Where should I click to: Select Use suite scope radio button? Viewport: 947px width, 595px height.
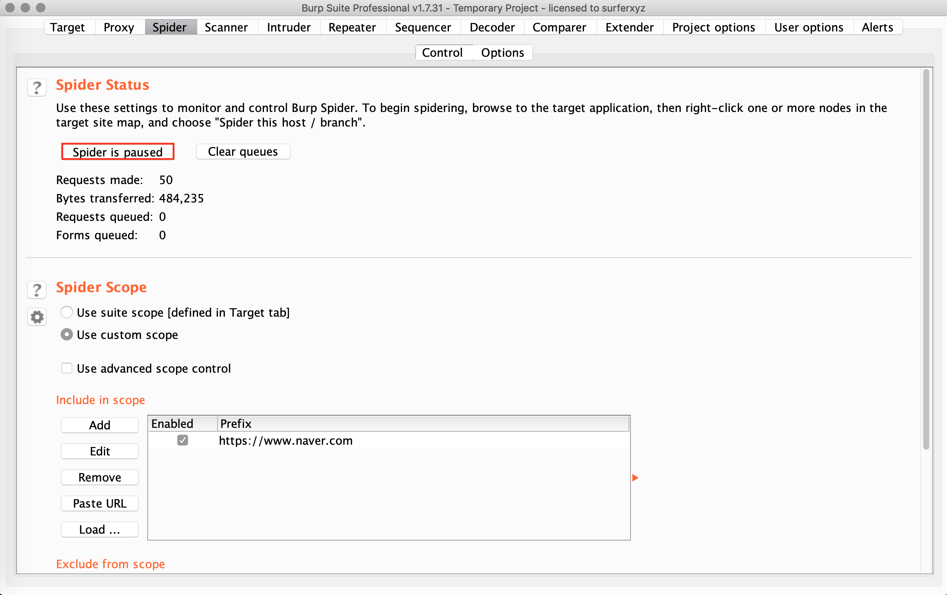[x=66, y=312]
